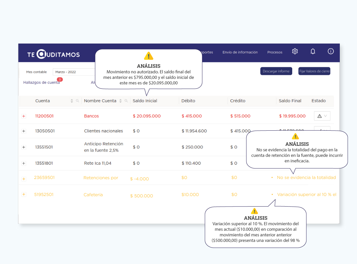Click Cafetería débito $10.000
Viewport: 357px width, 264px height.
coord(190,195)
